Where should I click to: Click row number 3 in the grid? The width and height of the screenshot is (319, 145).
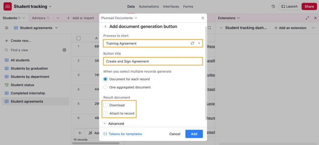[x=78, y=75]
